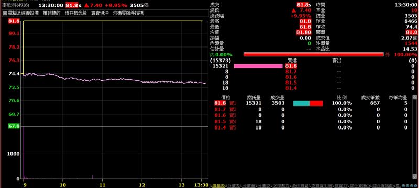Viewport: 419px width, 188px height.
Task: Open the 飛機零組件指標 category link
Action: [128, 13]
